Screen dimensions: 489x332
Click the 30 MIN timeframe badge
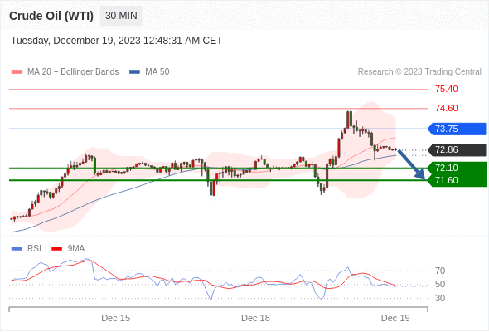[121, 16]
